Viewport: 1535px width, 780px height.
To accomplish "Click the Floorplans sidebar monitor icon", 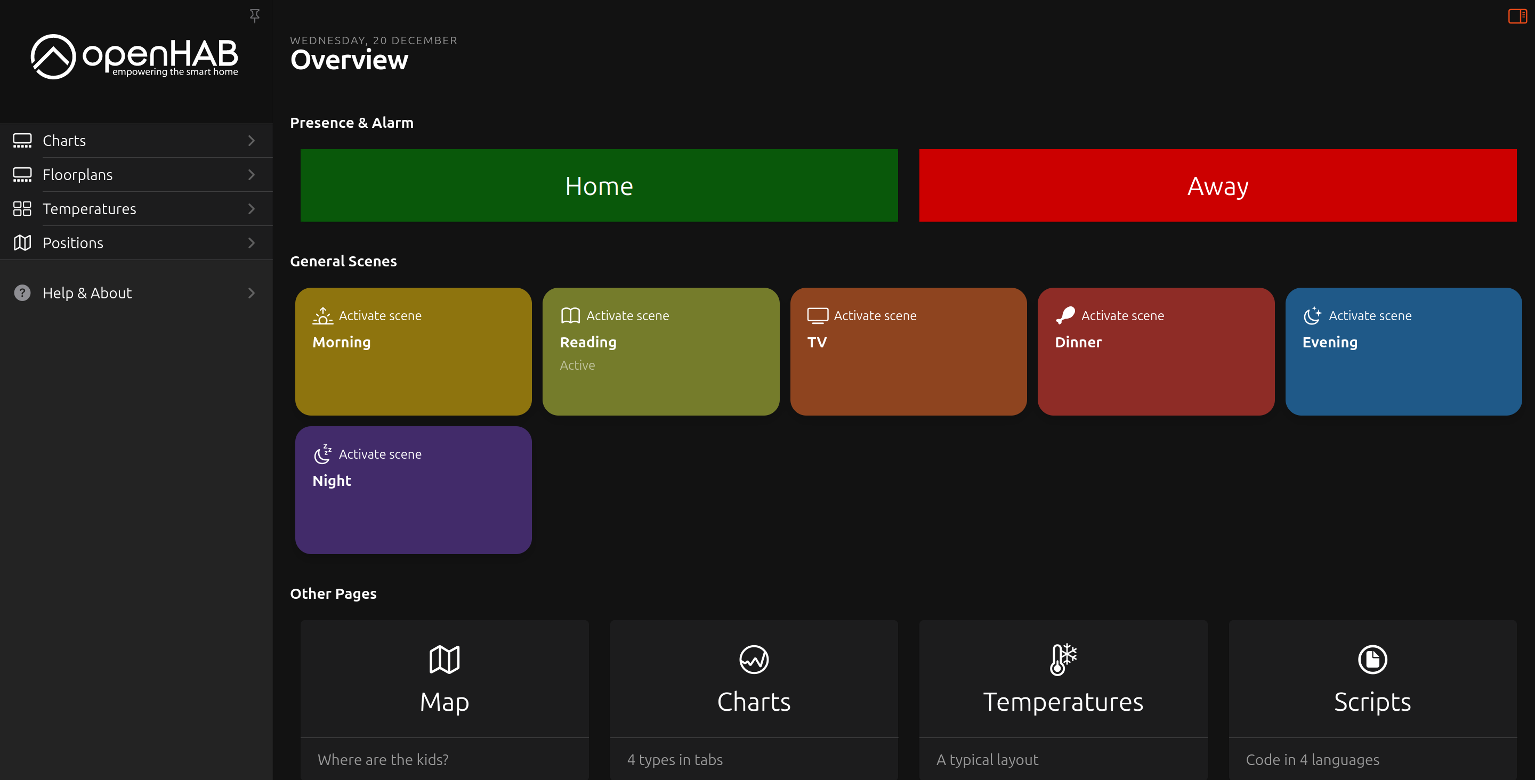I will tap(22, 175).
